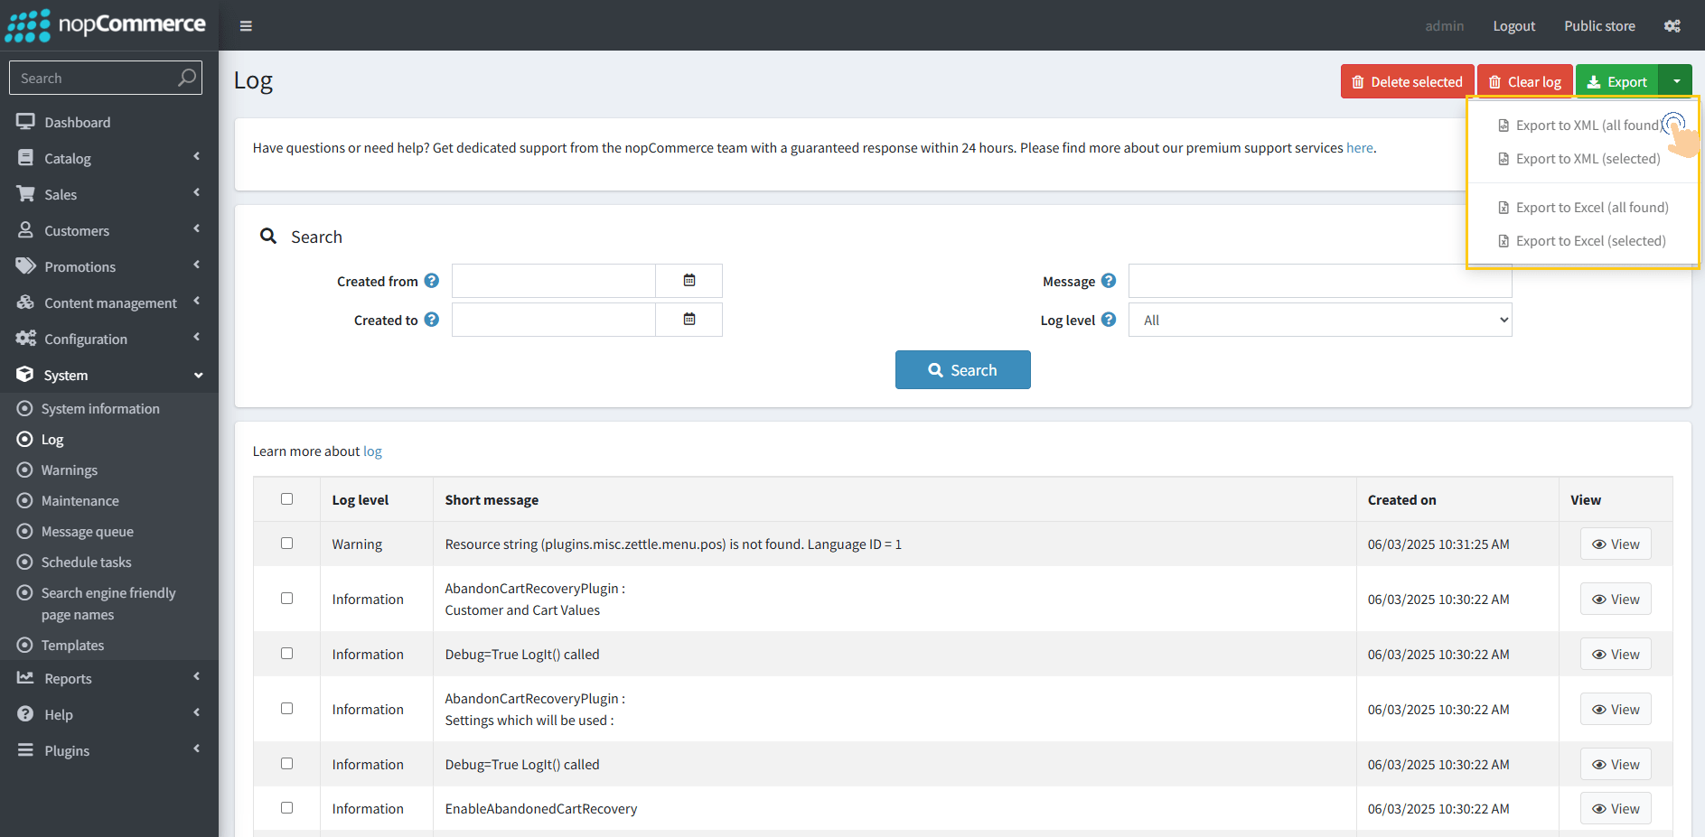Click help icon next to Message label

[x=1109, y=281]
